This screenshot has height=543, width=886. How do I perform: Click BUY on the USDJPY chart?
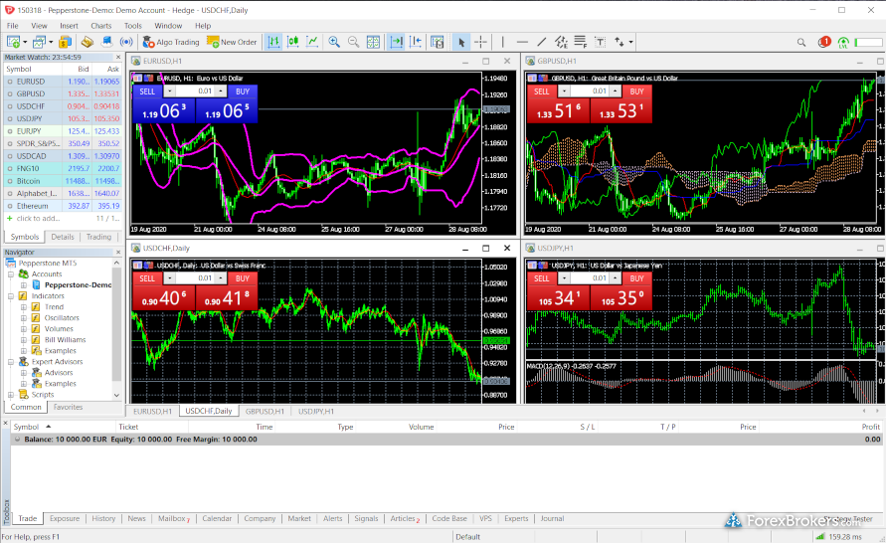636,278
